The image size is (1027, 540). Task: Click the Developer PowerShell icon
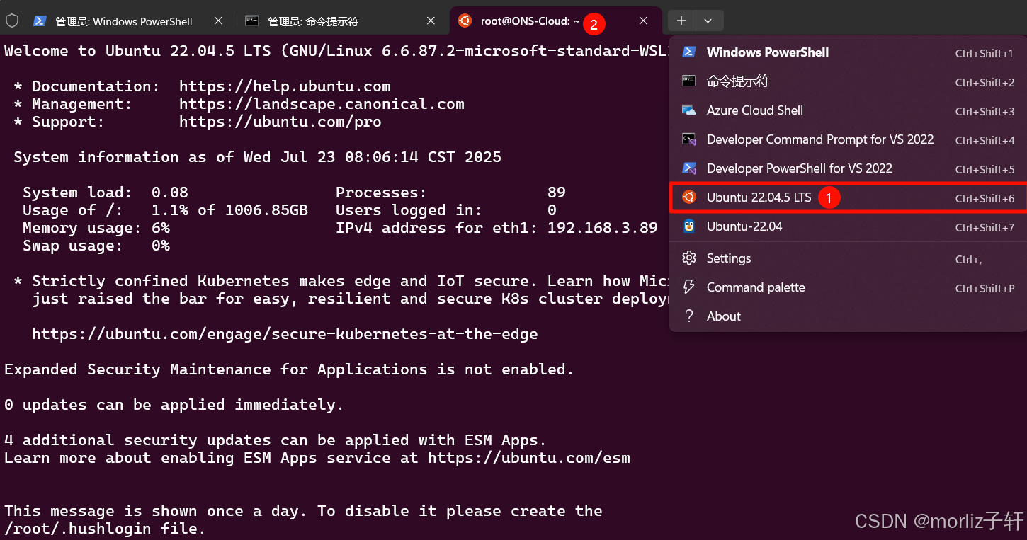tap(688, 168)
